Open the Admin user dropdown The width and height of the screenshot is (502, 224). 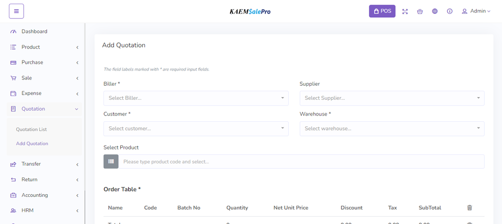pyautogui.click(x=476, y=11)
